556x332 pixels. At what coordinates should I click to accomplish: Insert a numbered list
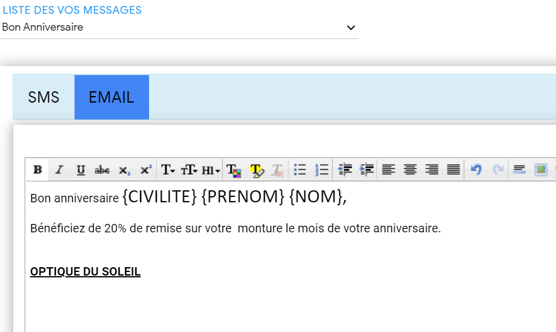tap(322, 170)
